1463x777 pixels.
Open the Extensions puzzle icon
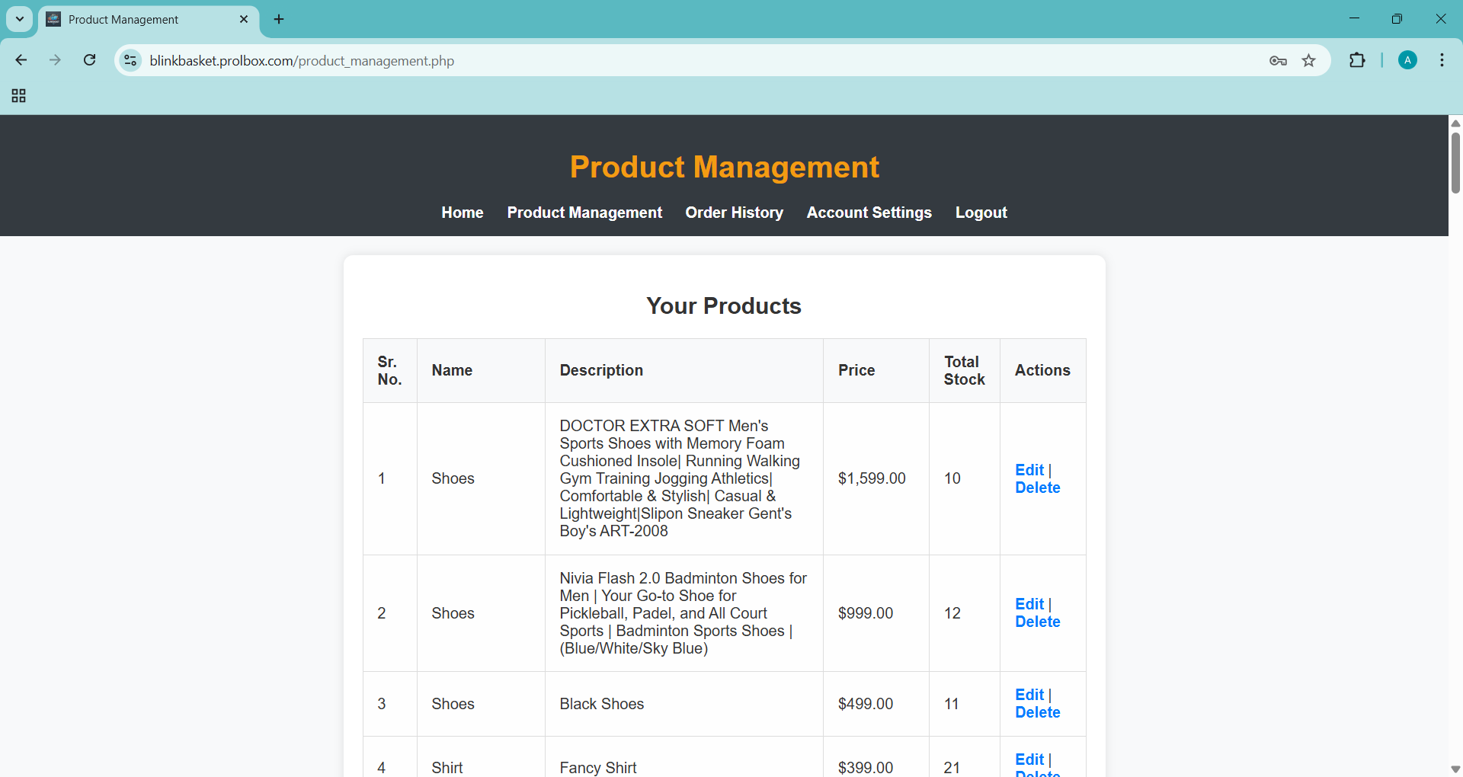click(x=1357, y=60)
